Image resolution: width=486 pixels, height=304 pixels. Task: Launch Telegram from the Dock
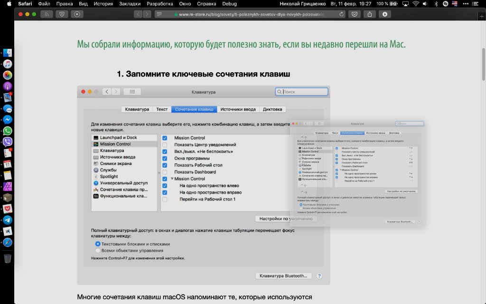[x=8, y=220]
